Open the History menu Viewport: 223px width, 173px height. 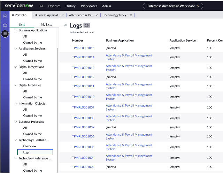[70, 6]
